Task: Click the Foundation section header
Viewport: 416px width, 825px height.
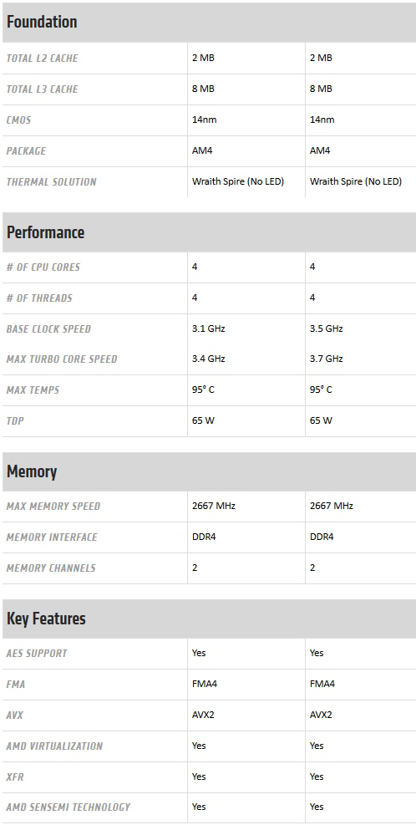Action: tap(209, 22)
